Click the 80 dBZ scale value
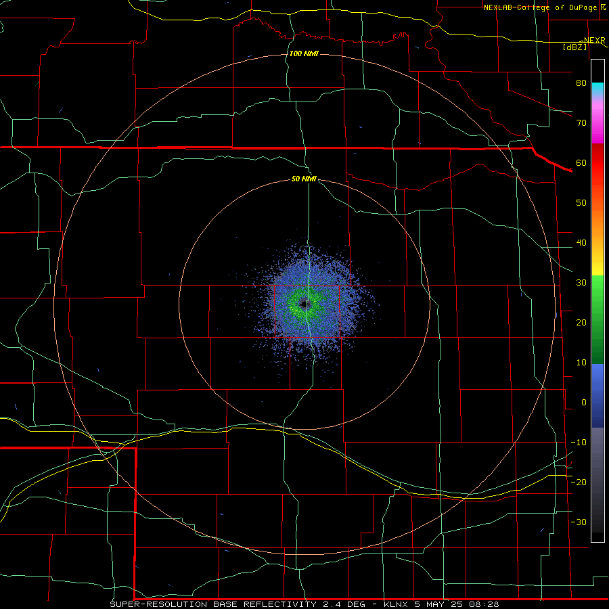Image resolution: width=609 pixels, height=609 pixels. click(x=581, y=83)
